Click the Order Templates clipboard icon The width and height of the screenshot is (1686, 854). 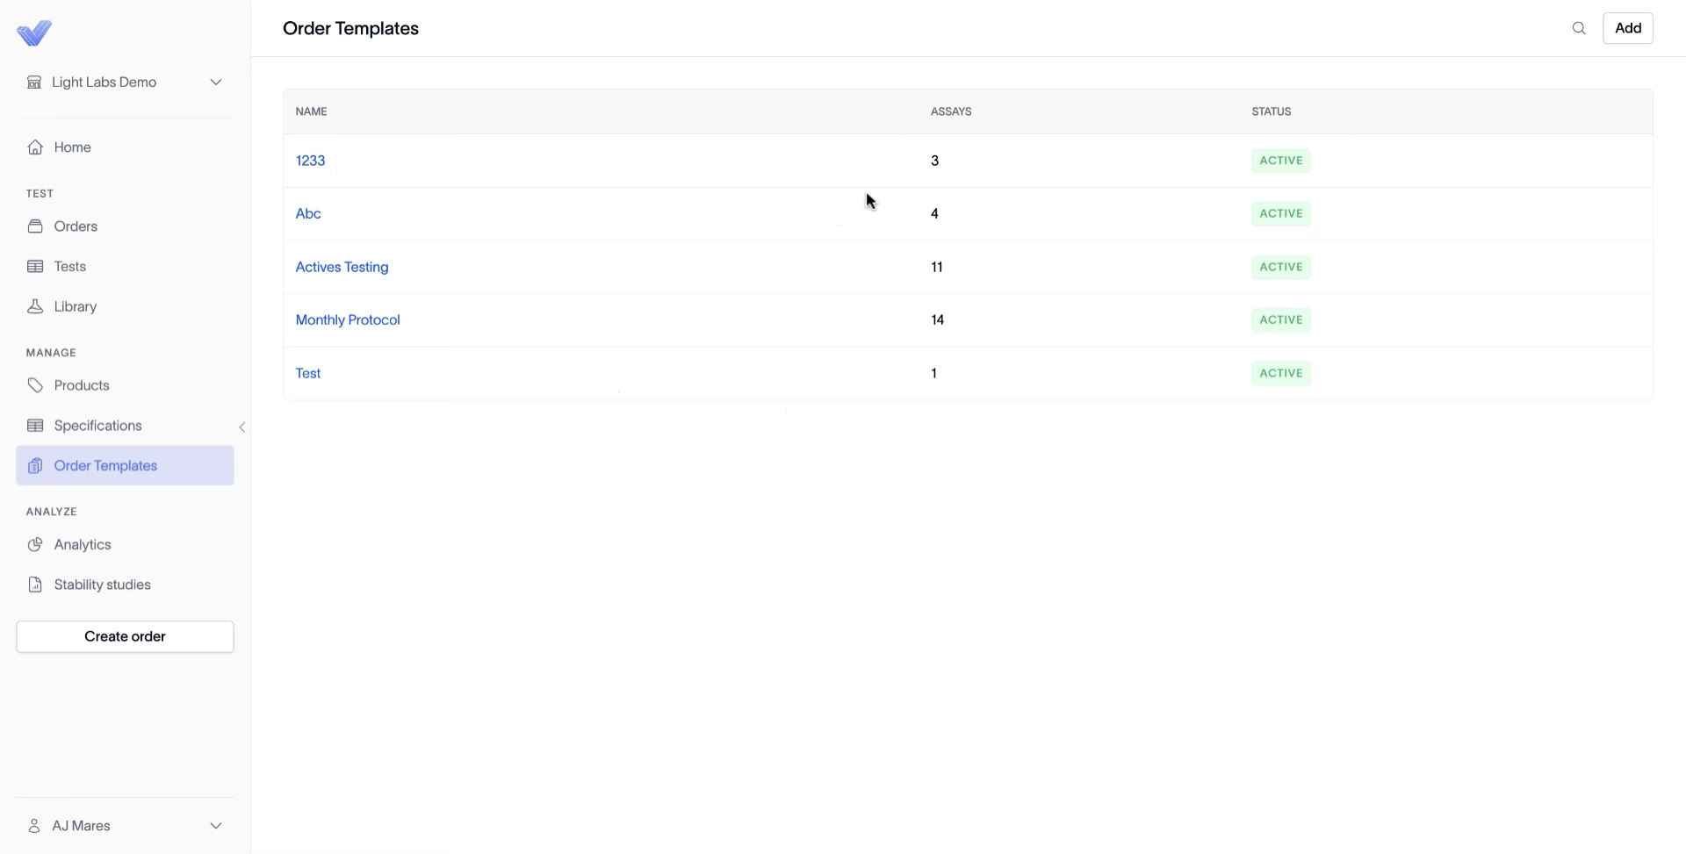[x=35, y=466]
